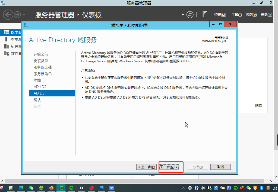Cancel the wizard with 取消
Image resolution: width=278 pixels, height=192 pixels.
[220, 167]
